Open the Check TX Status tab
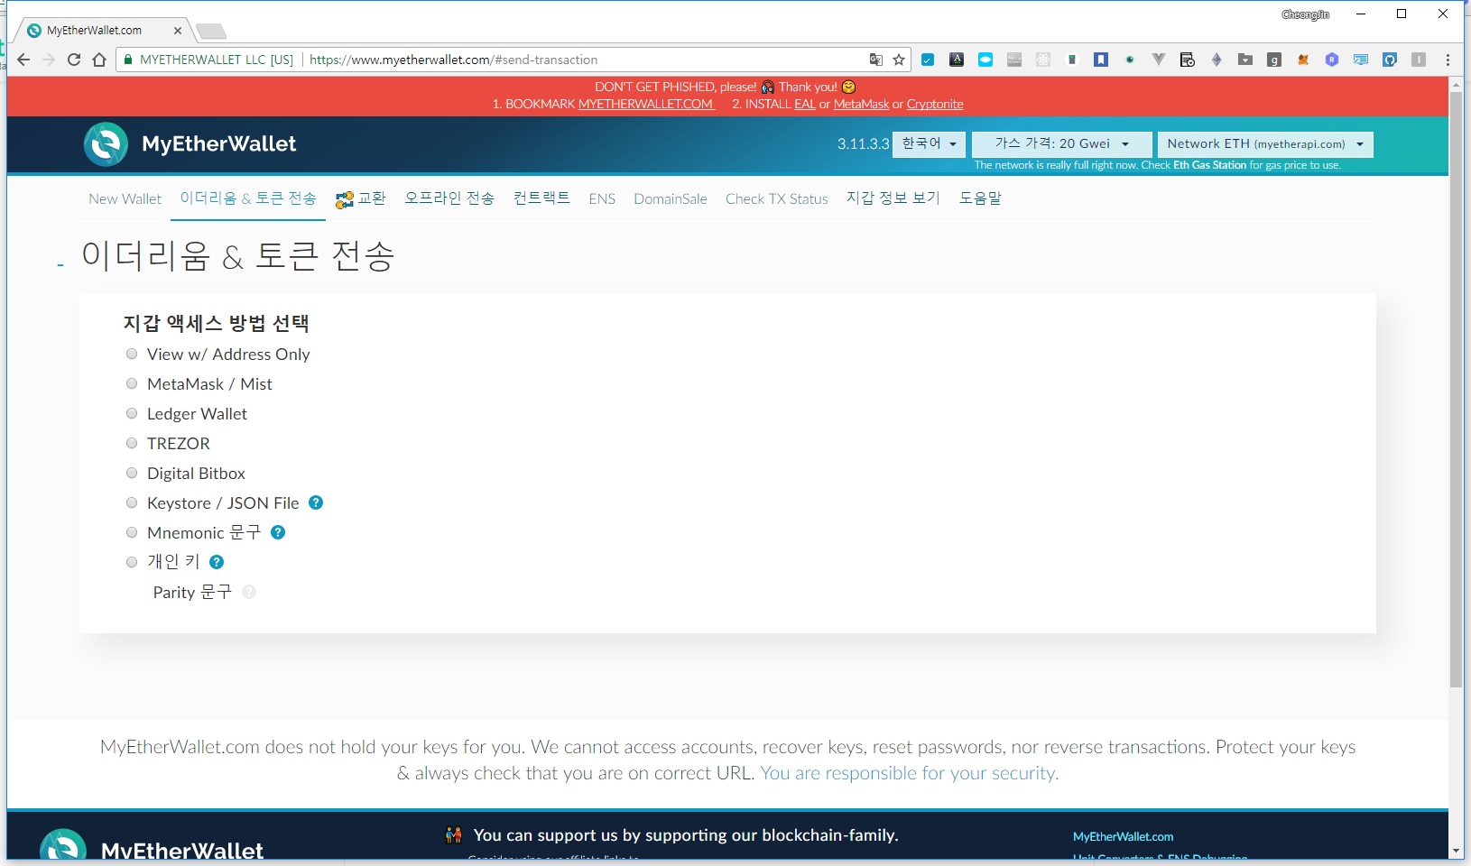Screen dimensions: 1471x866 pos(777,198)
